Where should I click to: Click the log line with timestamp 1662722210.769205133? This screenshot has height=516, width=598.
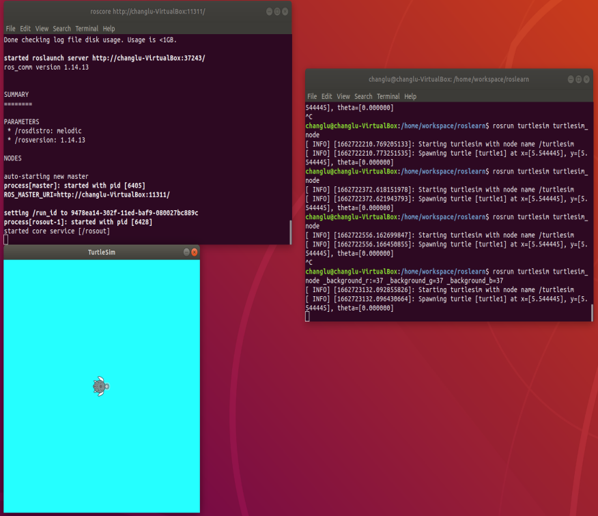click(x=440, y=144)
